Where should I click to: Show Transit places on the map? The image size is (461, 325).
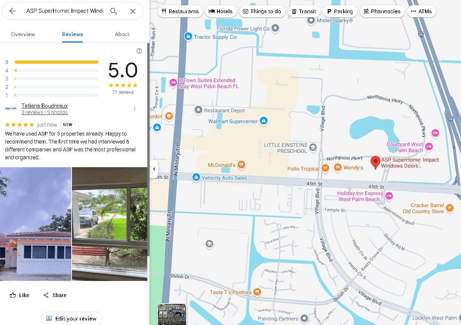[304, 11]
